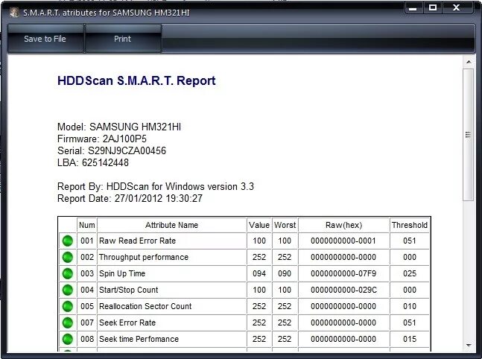Click raw value 0000000000-07F9
This screenshot has height=359, width=482.
click(x=343, y=273)
